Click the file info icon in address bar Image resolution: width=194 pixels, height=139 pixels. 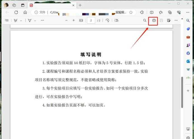click(36, 12)
